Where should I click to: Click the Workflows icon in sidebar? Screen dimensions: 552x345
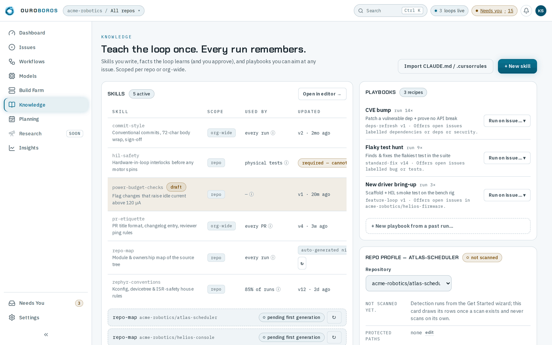point(12,62)
